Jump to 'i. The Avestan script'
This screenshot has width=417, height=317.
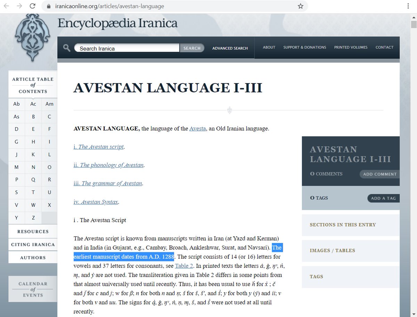99,147
